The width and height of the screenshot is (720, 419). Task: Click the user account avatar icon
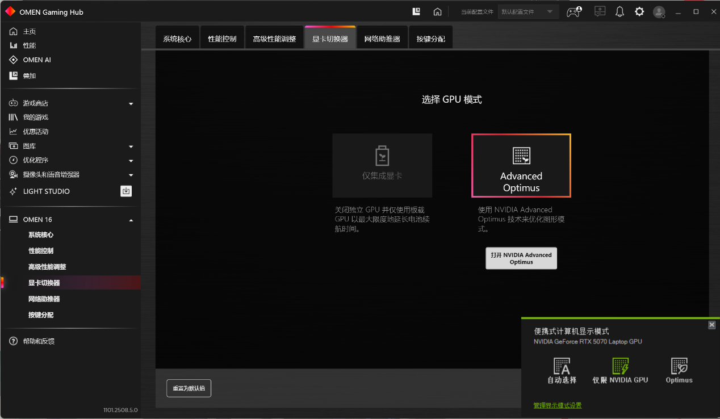click(x=659, y=11)
